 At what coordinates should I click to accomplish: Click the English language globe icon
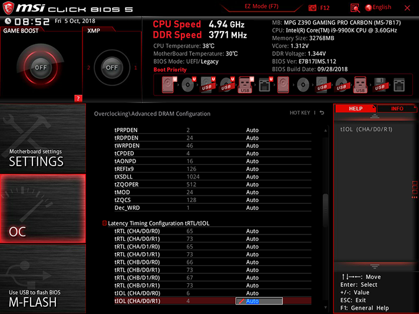pos(368,8)
